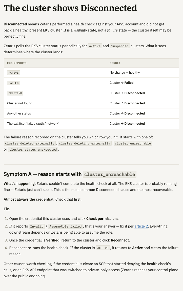Select the cluster_deleting_externally code tag

pos(85,143)
